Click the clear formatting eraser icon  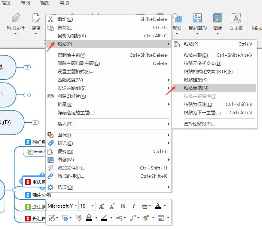pos(79,218)
